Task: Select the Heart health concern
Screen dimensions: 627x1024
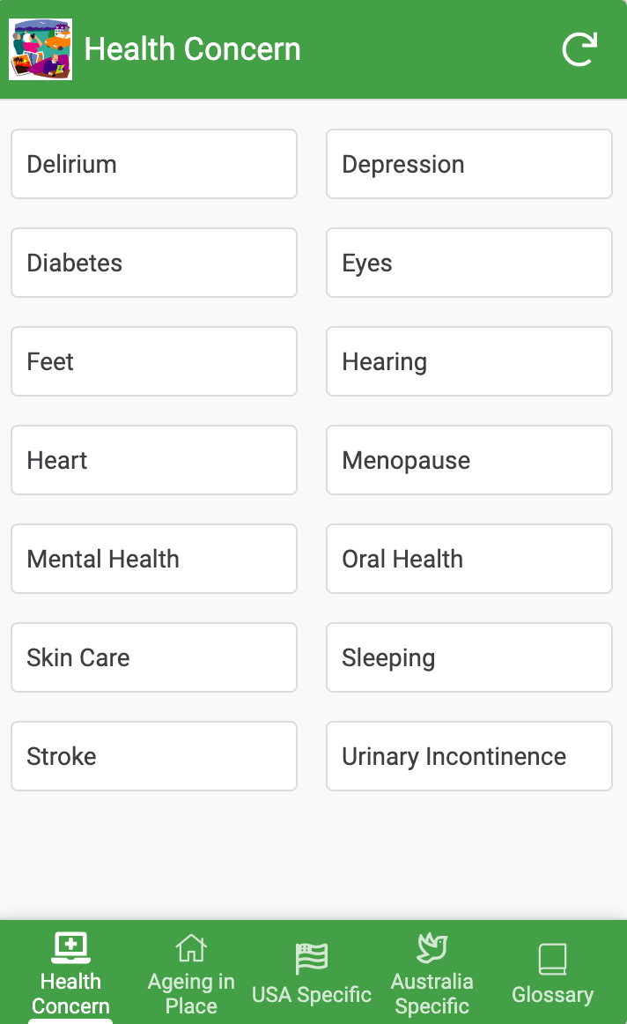Action: [154, 460]
